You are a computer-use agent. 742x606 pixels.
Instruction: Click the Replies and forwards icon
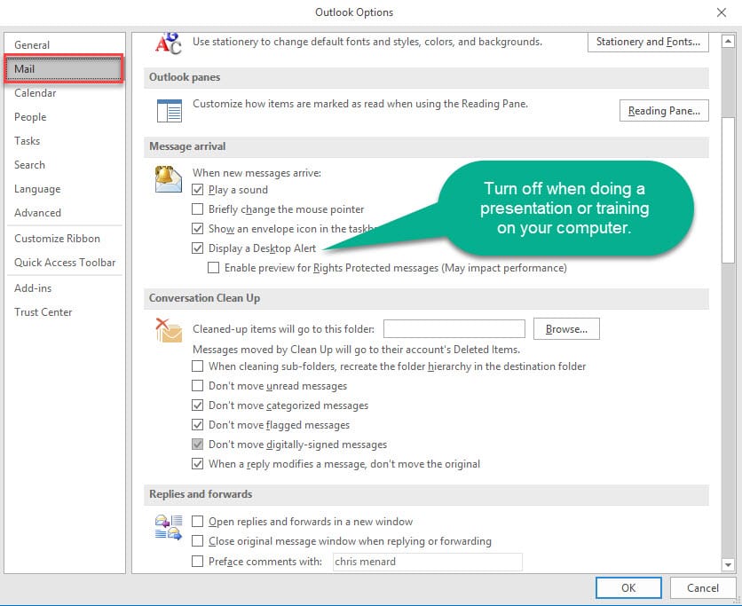click(x=169, y=528)
